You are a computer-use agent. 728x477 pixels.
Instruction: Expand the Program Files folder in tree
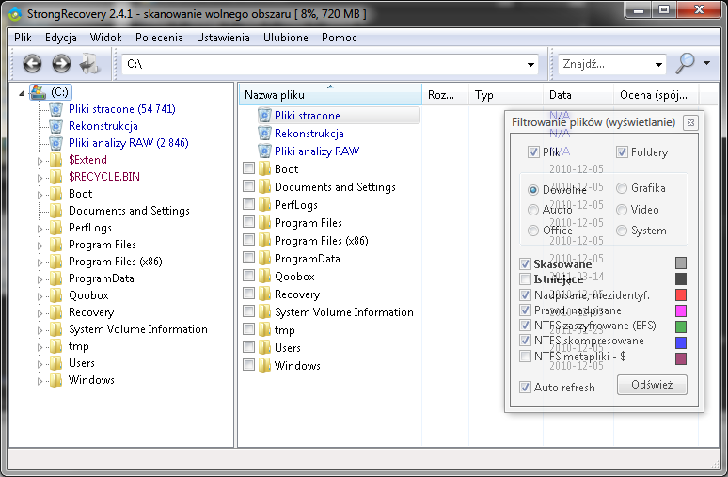(40, 245)
